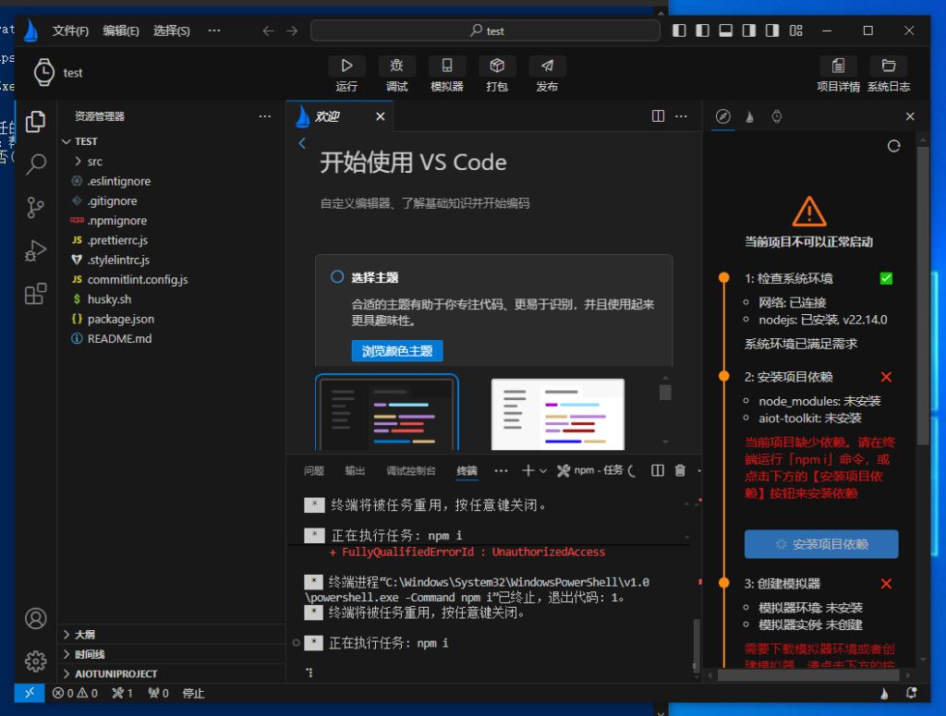Open README.md in Explorer
This screenshot has width=946, height=716.
tap(119, 339)
